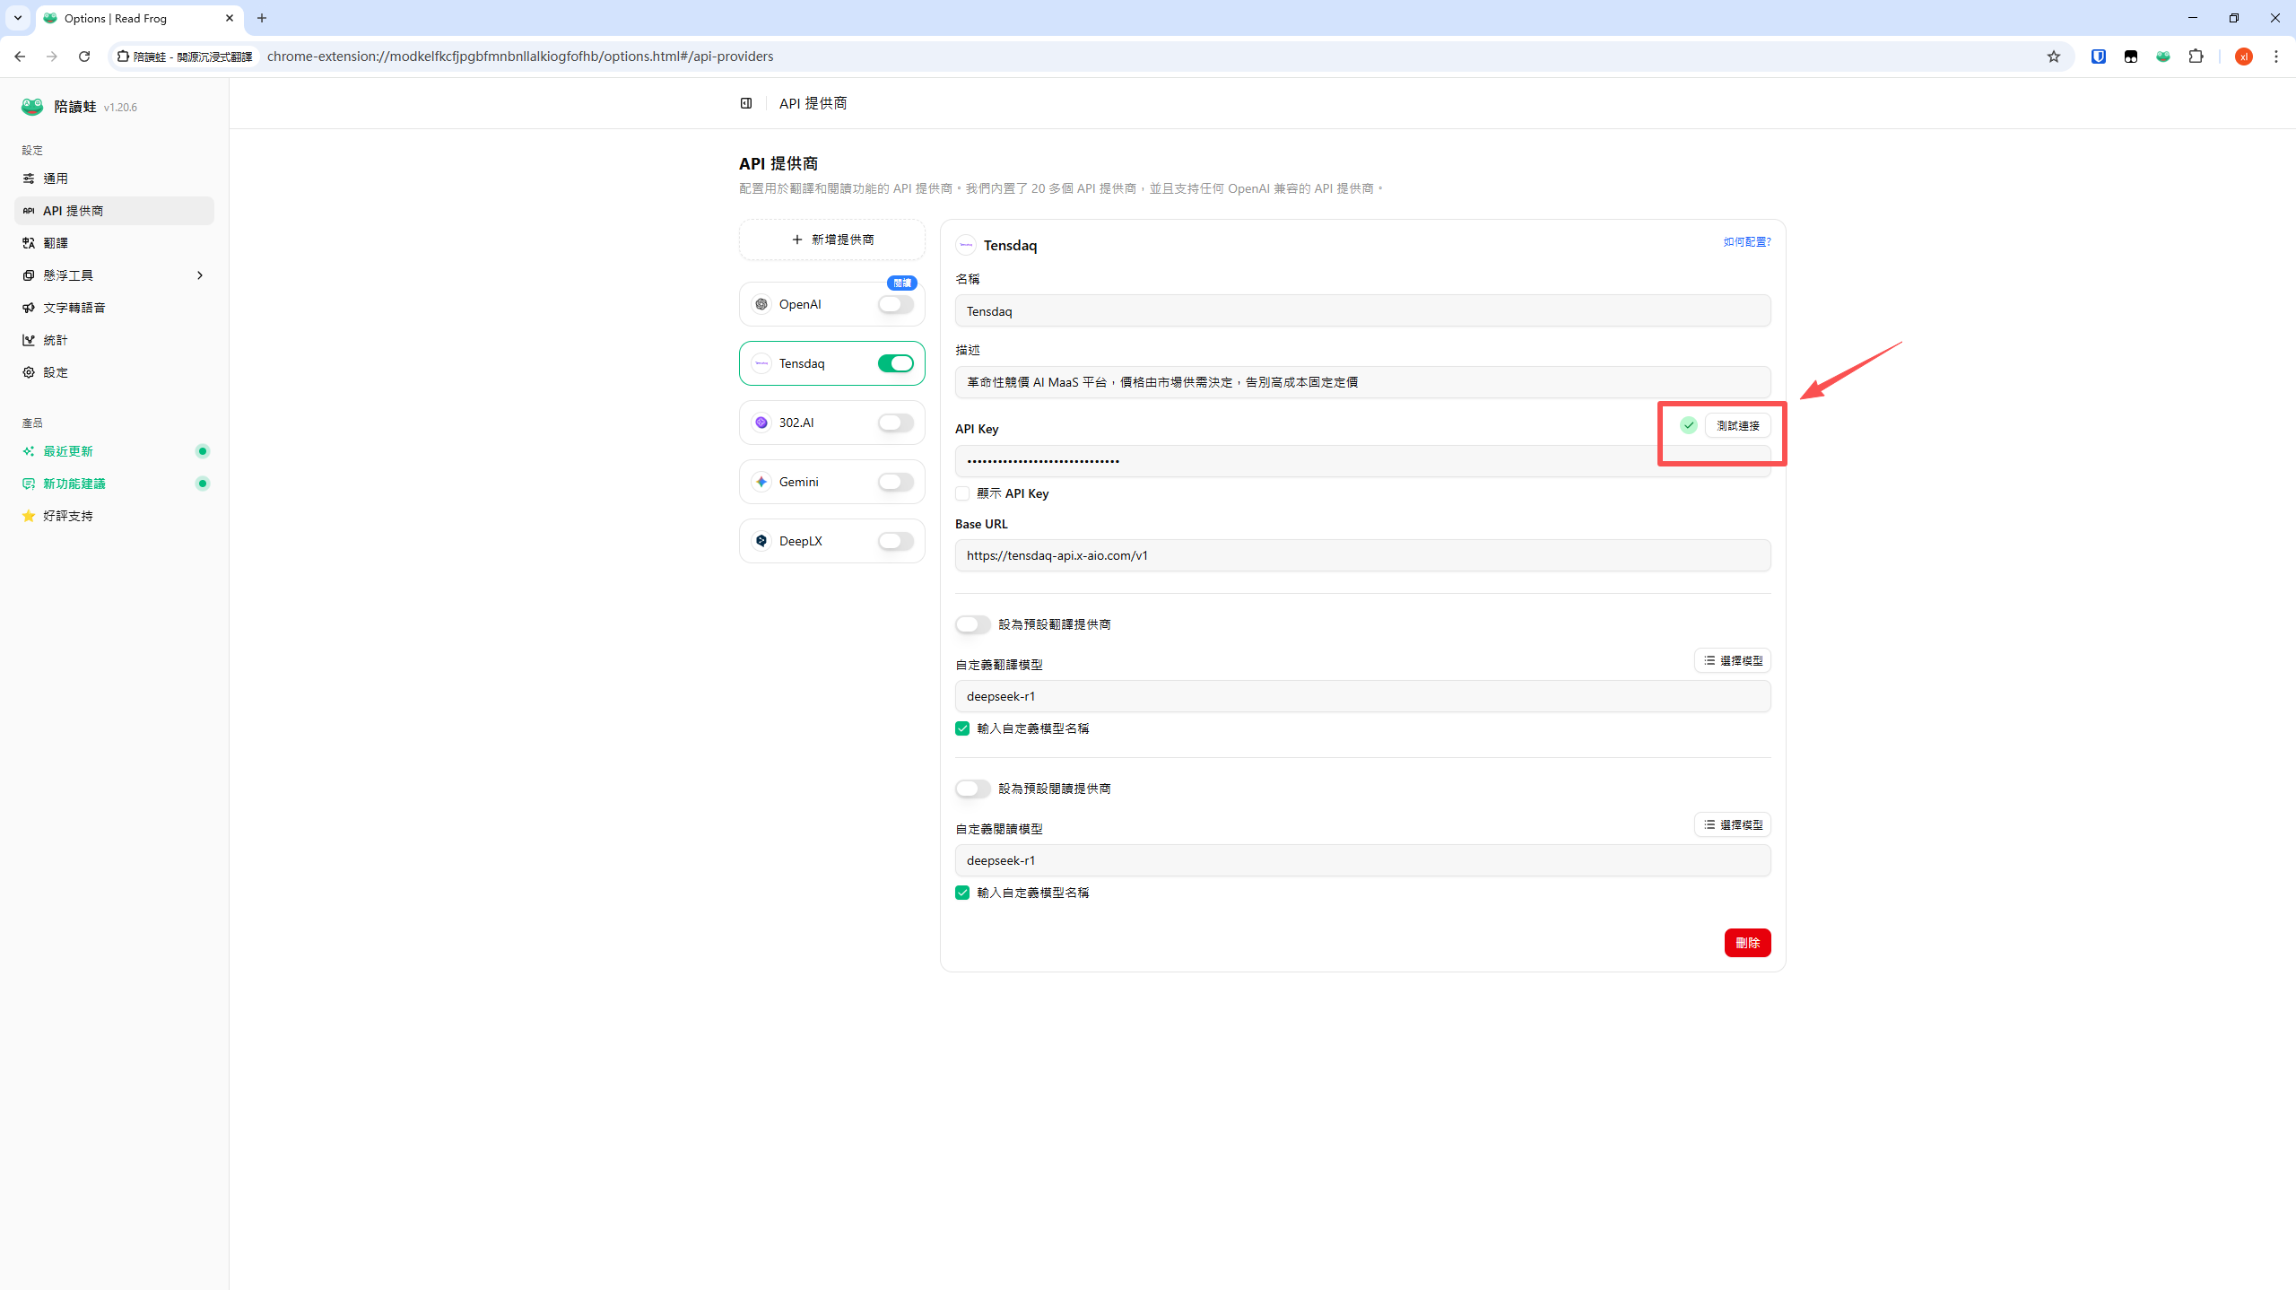Enable the Gemini provider toggle
The width and height of the screenshot is (2296, 1290).
895,482
